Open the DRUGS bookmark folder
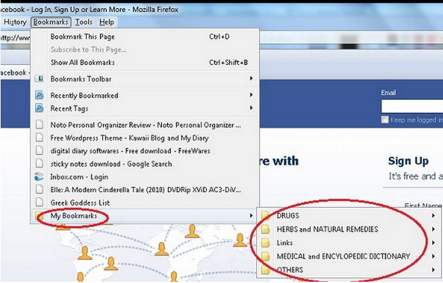443x283 pixels. pos(347,216)
